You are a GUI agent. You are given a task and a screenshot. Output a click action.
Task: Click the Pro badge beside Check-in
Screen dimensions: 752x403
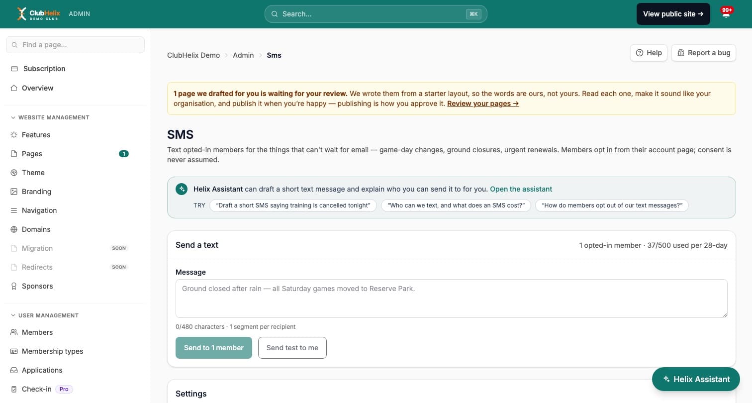point(64,389)
